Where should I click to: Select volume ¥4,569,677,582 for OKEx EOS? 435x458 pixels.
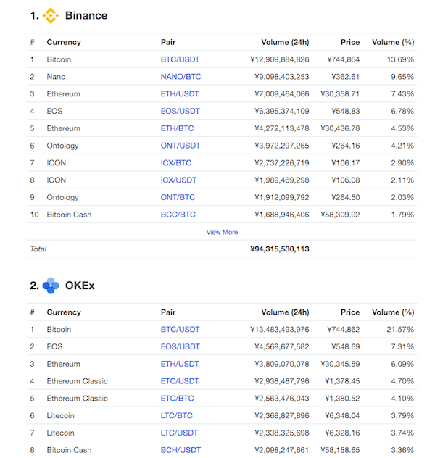click(281, 346)
